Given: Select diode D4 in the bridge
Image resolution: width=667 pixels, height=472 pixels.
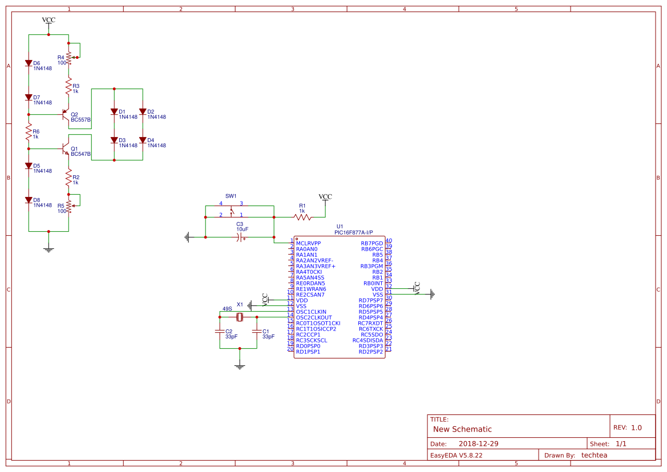Looking at the screenshot, I should click(143, 140).
